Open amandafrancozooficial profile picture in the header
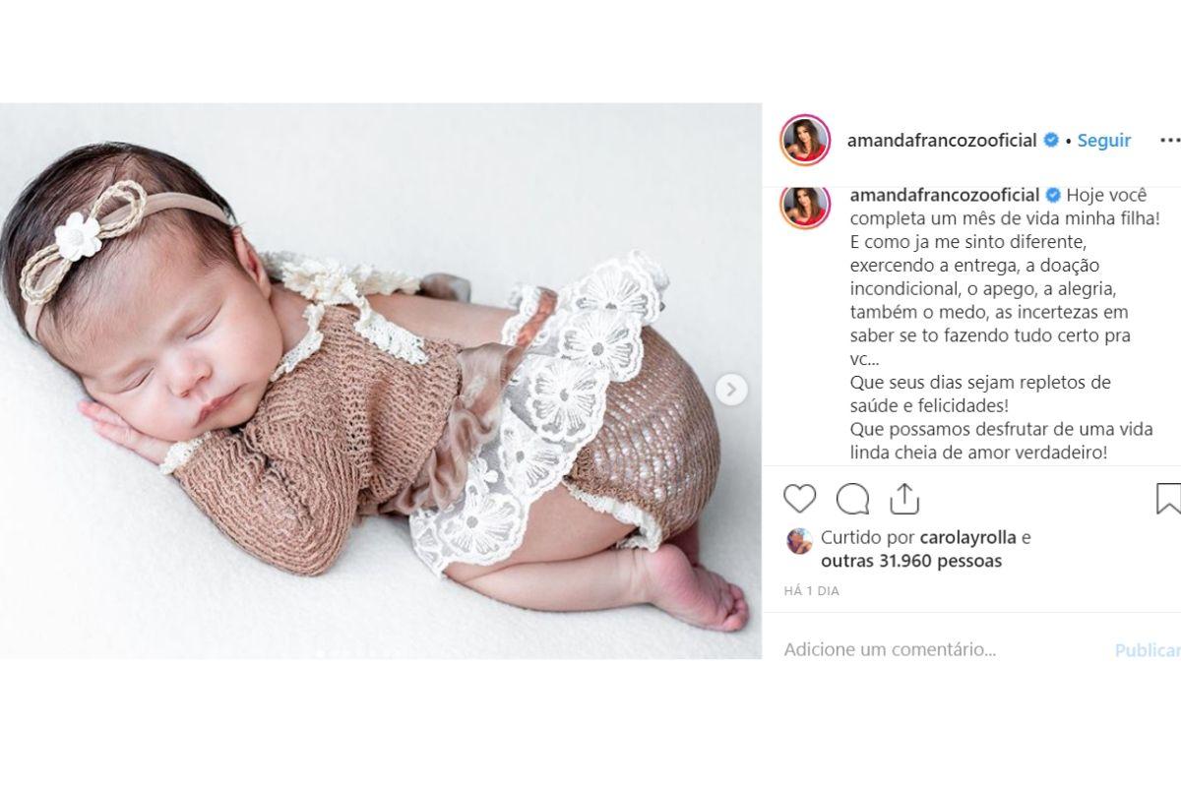The height and width of the screenshot is (787, 1181). [805, 140]
